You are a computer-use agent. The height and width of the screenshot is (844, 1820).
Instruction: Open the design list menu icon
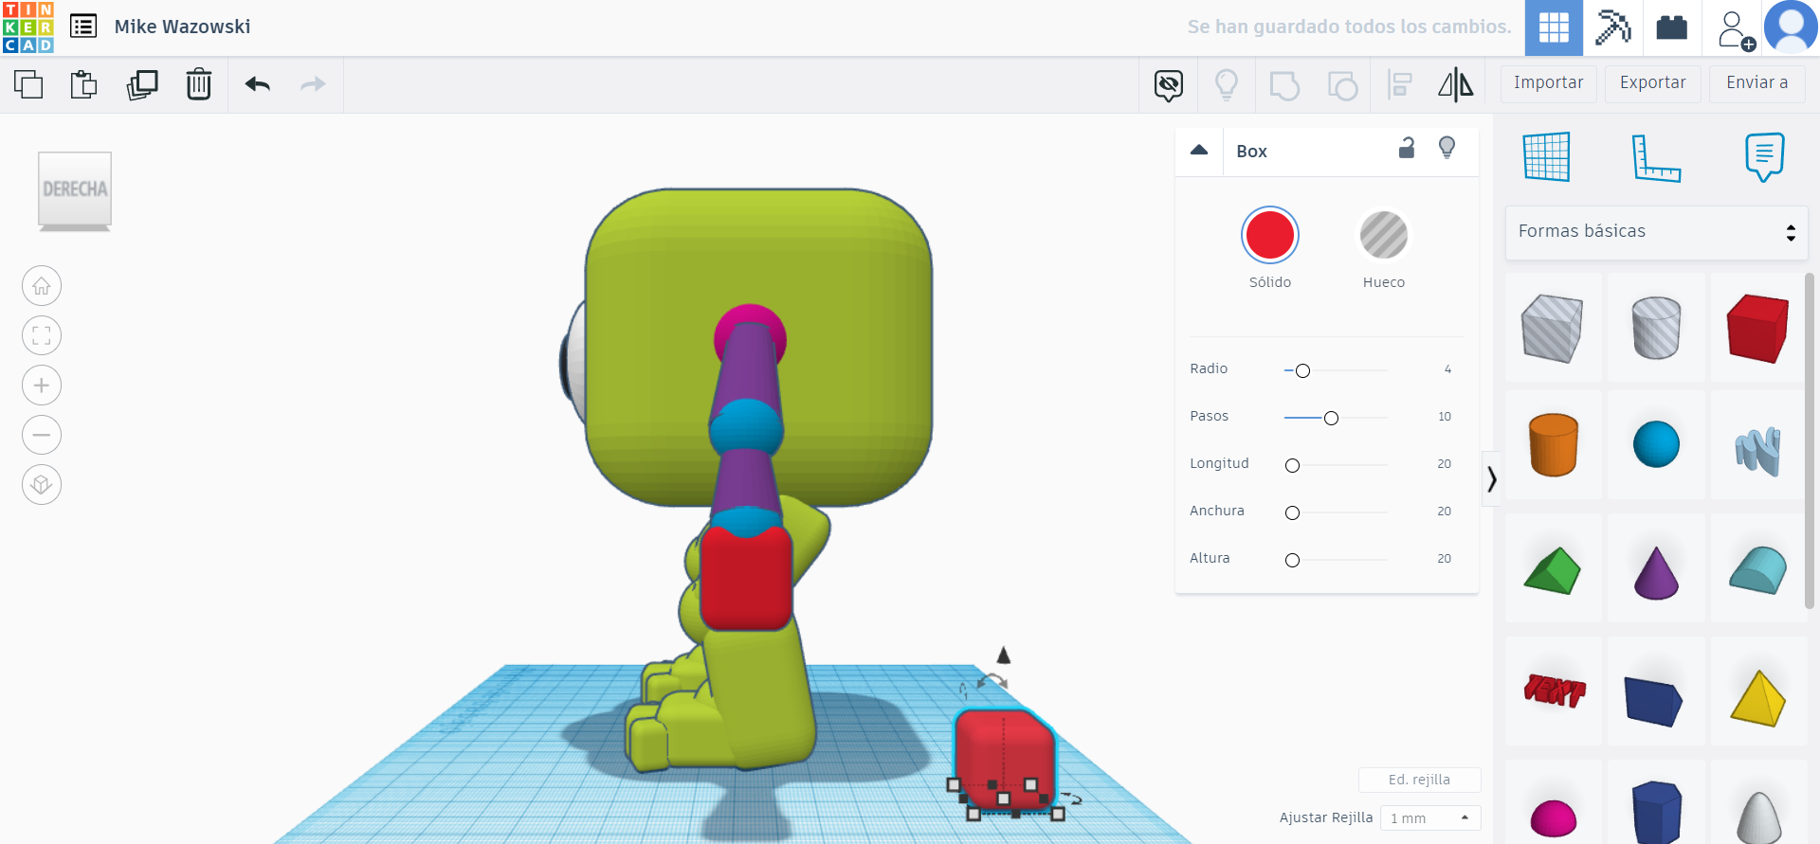(x=83, y=27)
